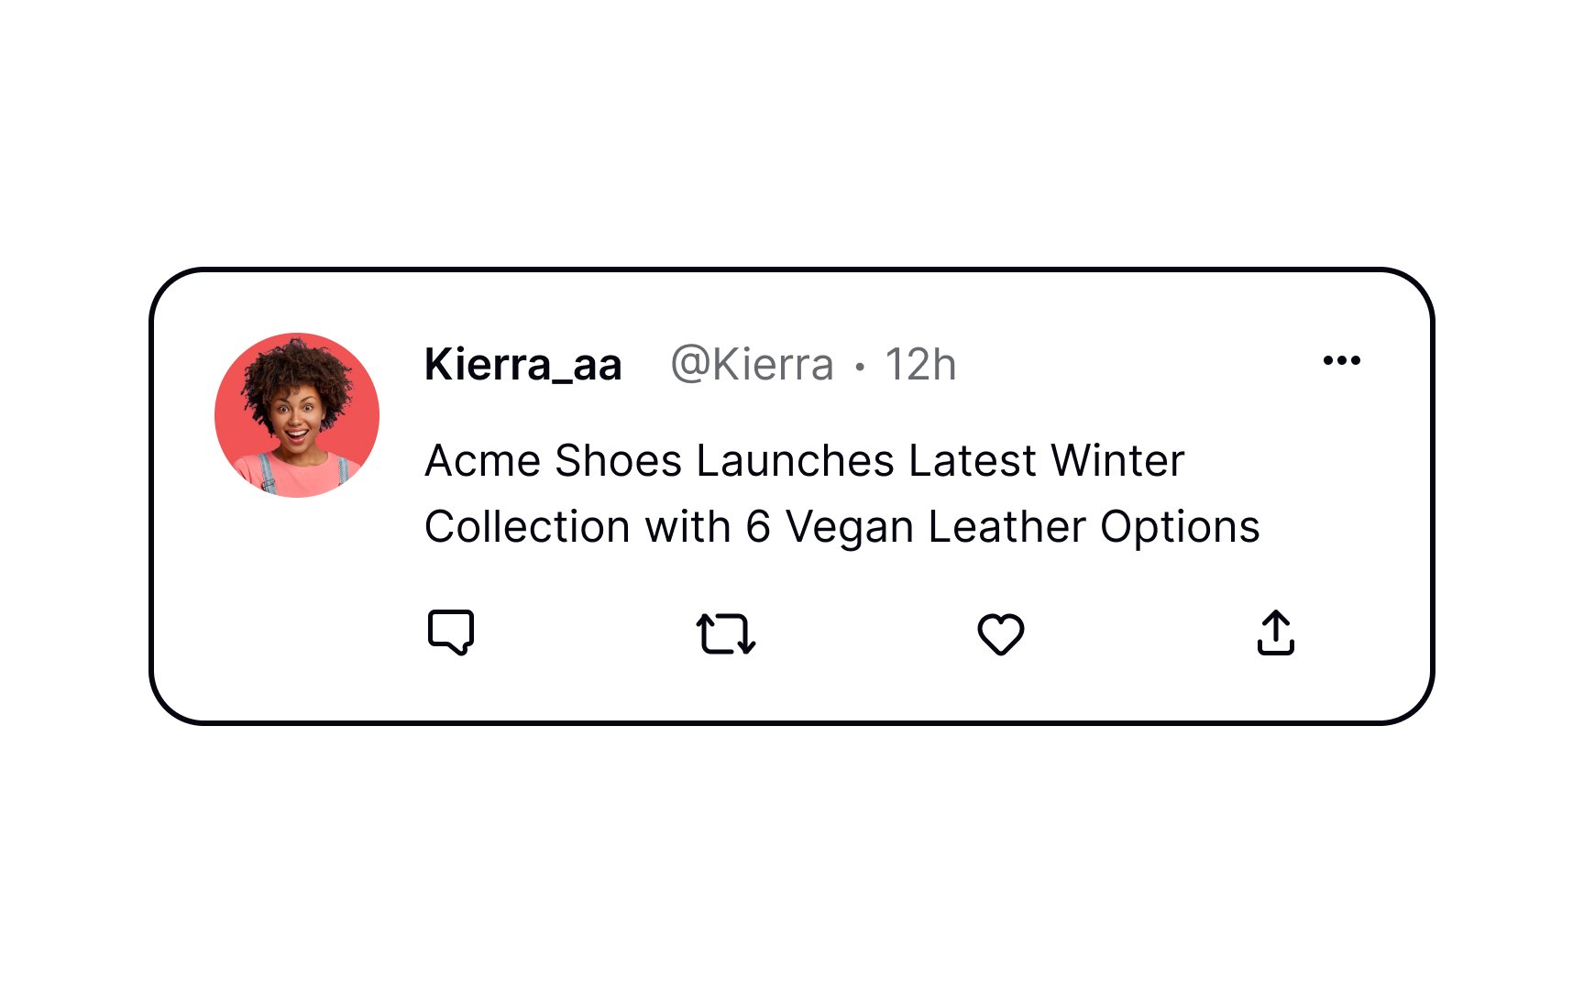Click the @Kierra handle

[x=753, y=365]
